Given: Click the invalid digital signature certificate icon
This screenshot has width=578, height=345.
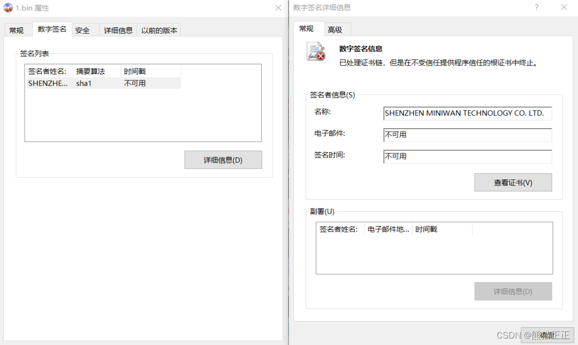Looking at the screenshot, I should tap(316, 51).
